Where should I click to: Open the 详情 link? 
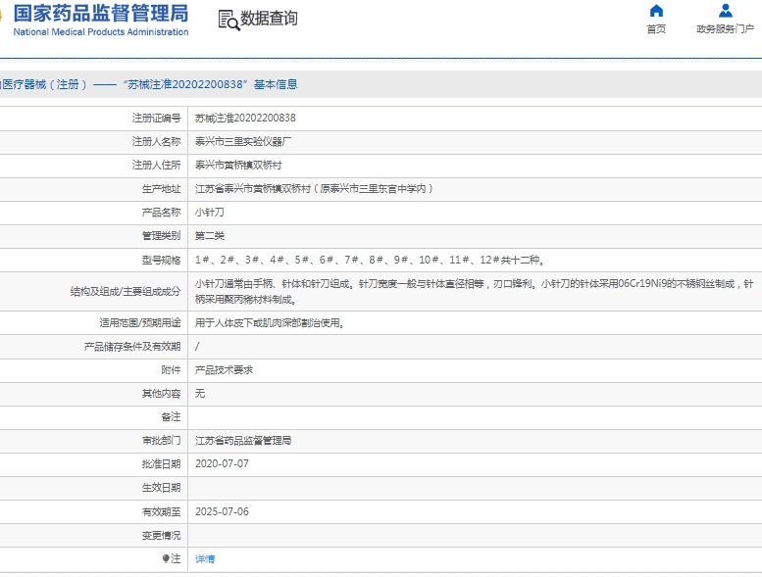[205, 559]
